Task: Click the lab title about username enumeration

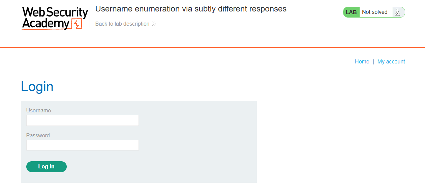Action: [191, 9]
